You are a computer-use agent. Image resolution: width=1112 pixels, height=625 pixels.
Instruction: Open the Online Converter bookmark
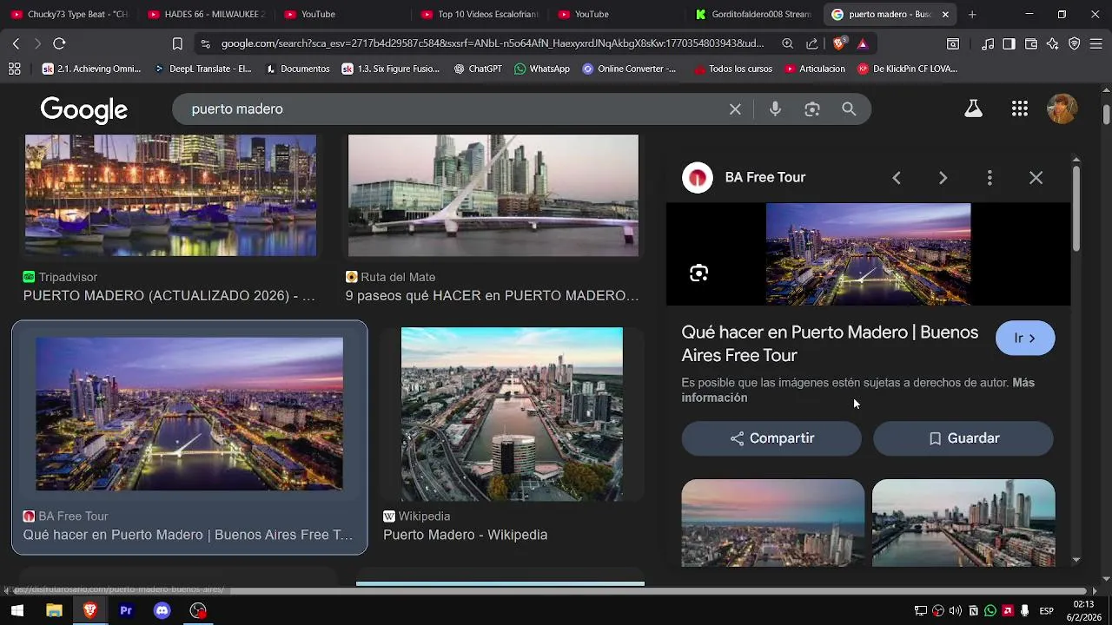(x=629, y=69)
